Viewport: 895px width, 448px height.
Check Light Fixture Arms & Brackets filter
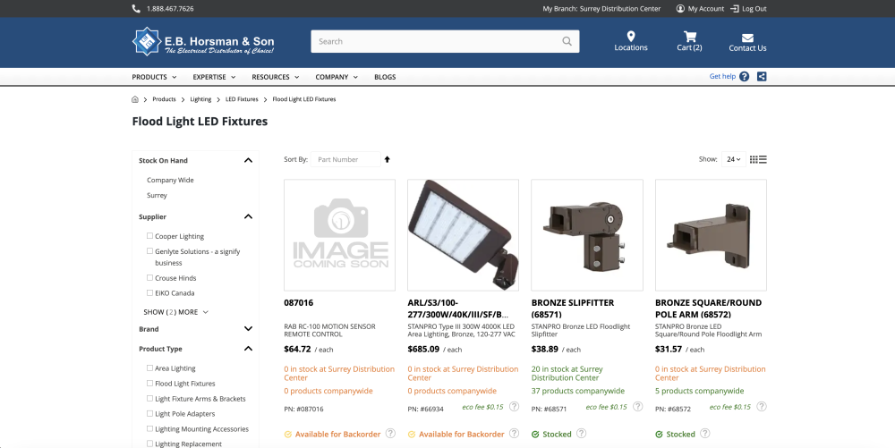pos(149,399)
